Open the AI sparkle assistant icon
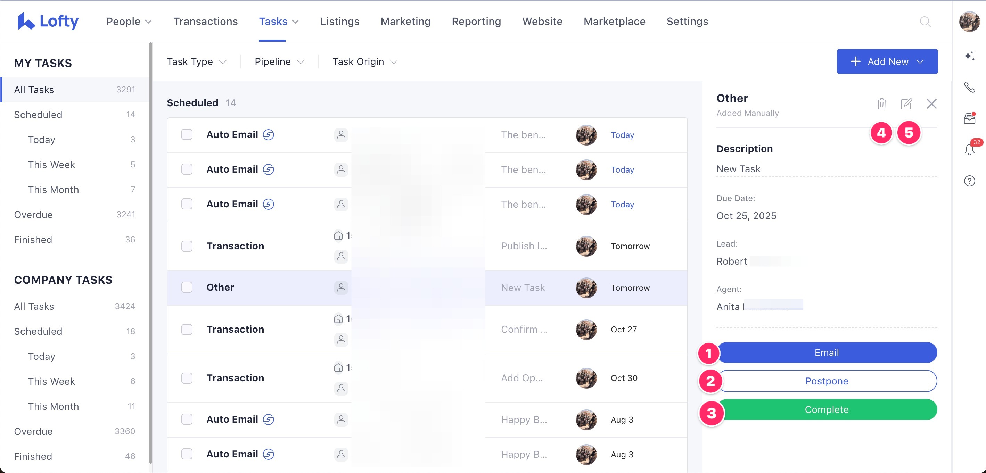Image resolution: width=986 pixels, height=473 pixels. coord(969,56)
